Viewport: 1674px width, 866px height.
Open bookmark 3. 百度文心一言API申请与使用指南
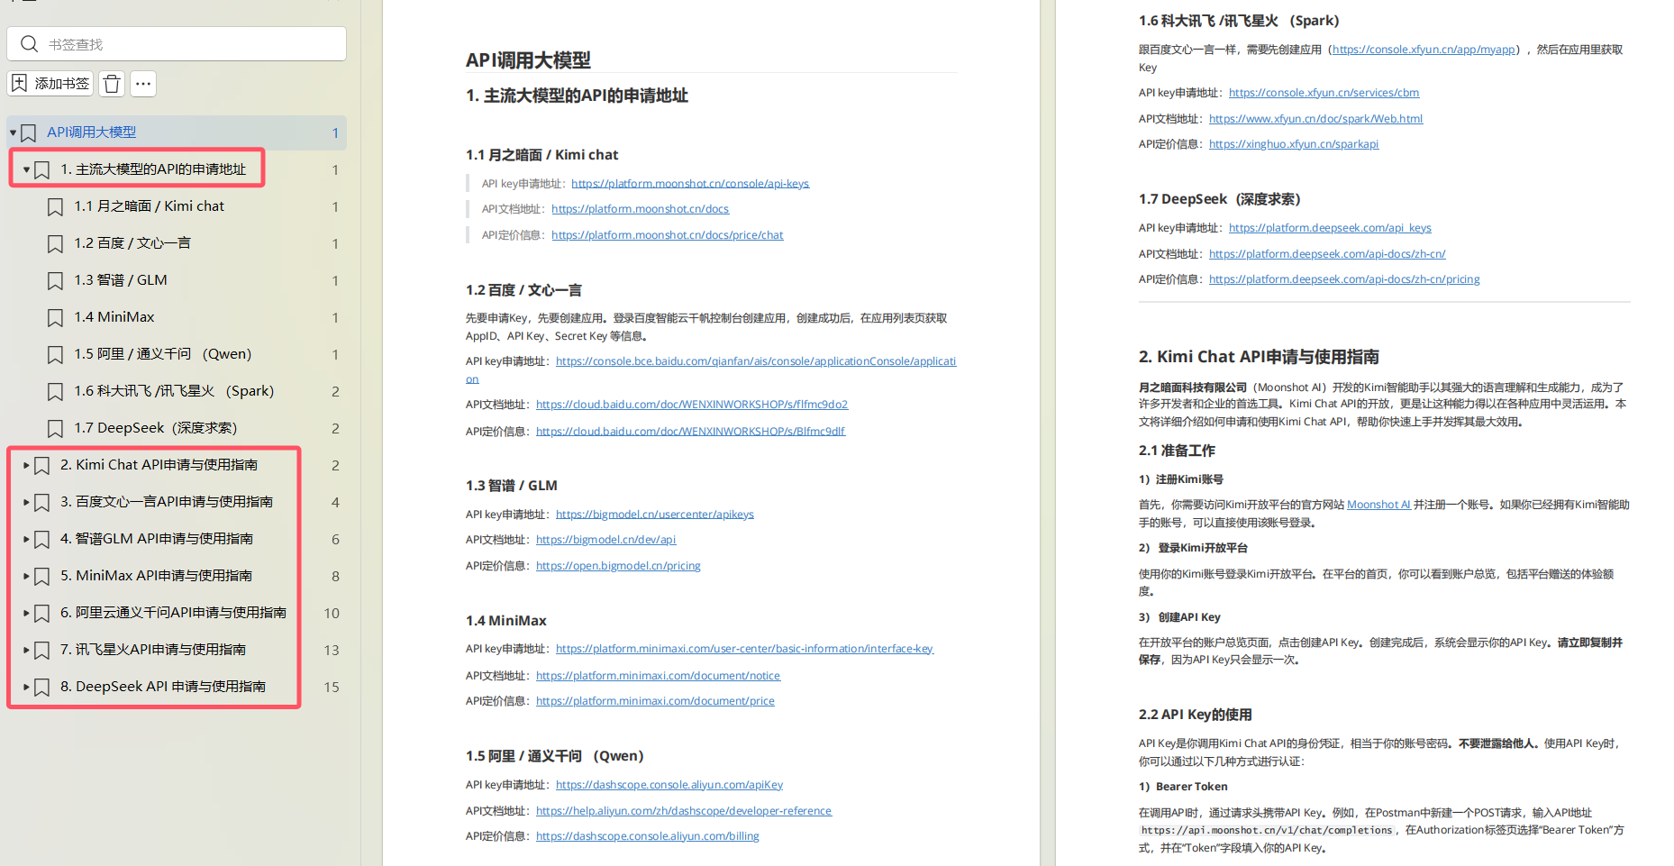click(167, 502)
